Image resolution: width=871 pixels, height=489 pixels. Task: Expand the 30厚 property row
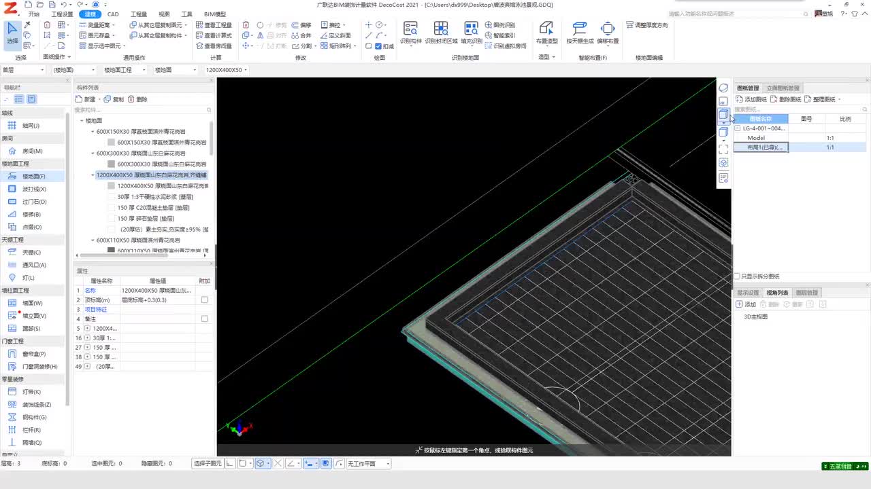click(87, 338)
